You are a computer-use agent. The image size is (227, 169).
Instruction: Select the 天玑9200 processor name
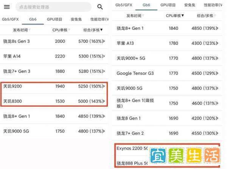(x=12, y=86)
